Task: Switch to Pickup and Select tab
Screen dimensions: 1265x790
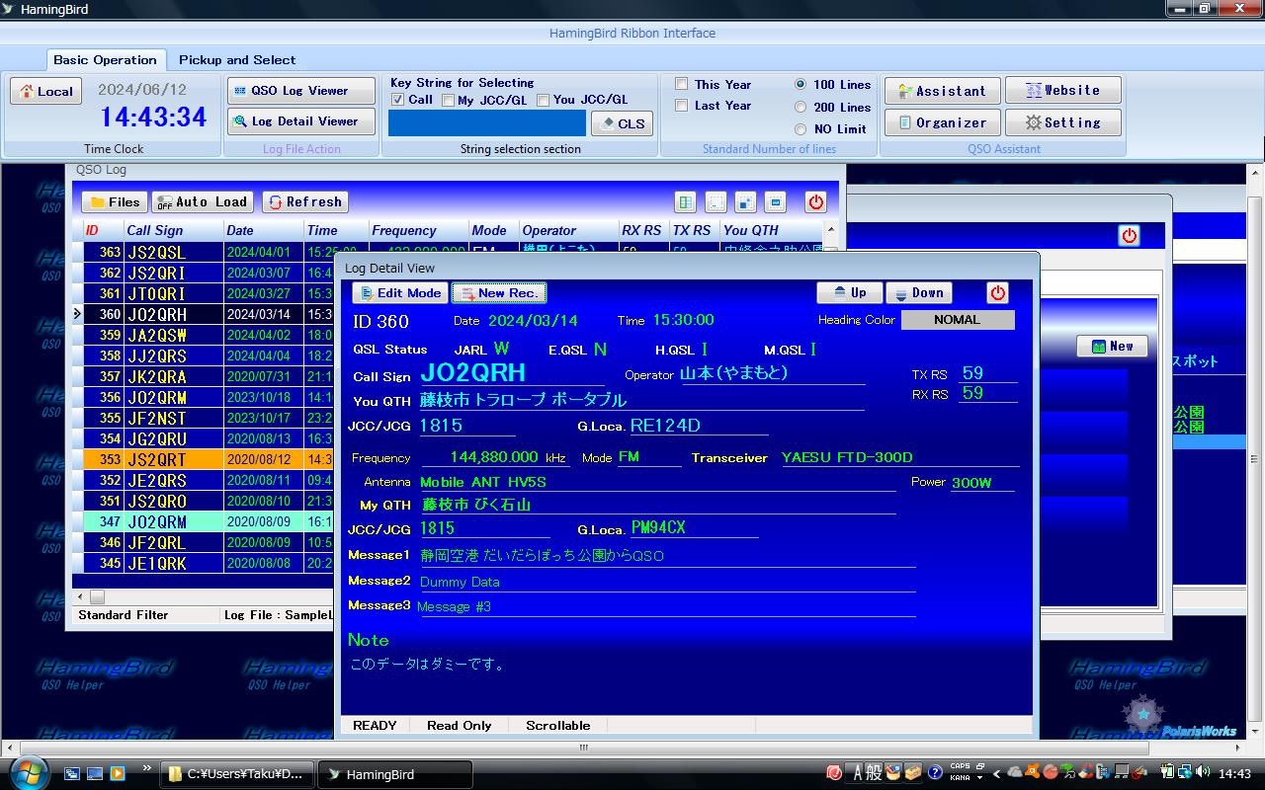Action: point(237,59)
